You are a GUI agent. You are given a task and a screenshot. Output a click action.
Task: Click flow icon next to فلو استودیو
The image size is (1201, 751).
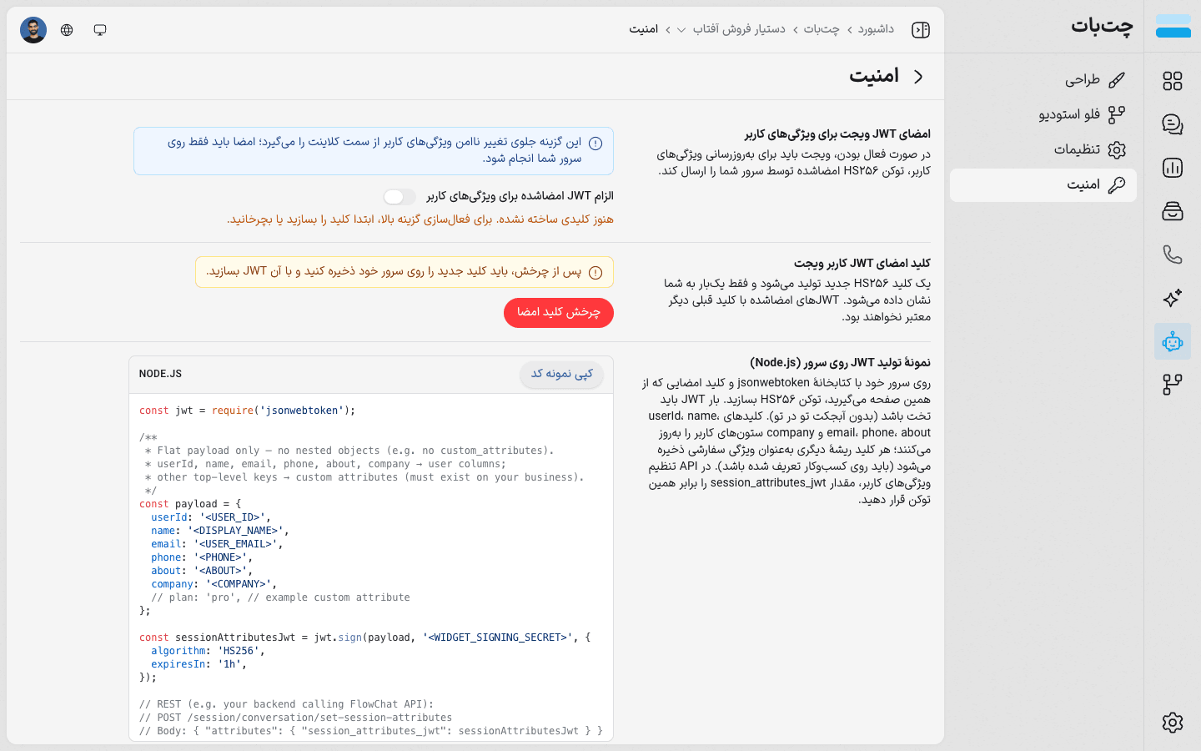click(x=1117, y=114)
